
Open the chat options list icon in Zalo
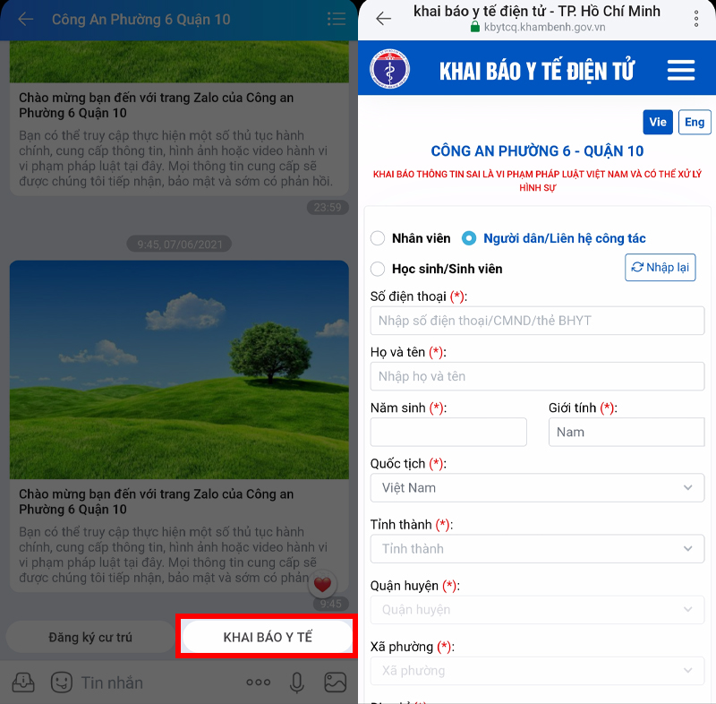click(337, 19)
